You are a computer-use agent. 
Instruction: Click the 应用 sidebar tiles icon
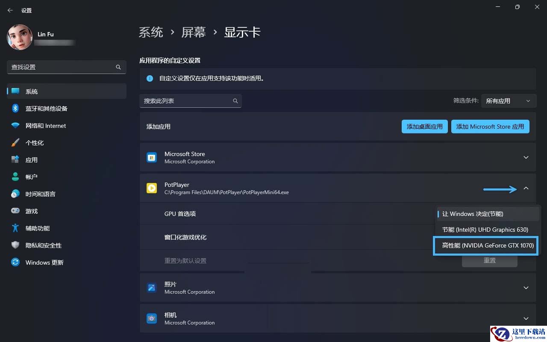(x=15, y=160)
